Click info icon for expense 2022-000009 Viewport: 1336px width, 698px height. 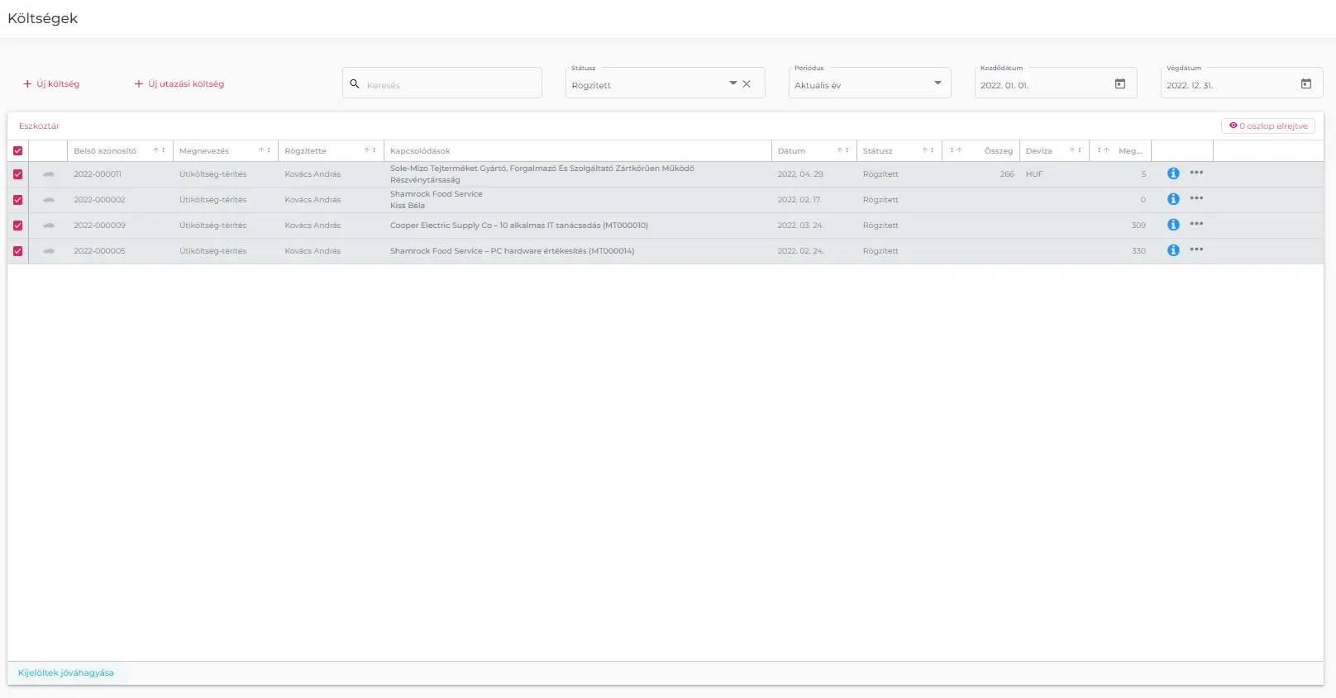tap(1172, 225)
